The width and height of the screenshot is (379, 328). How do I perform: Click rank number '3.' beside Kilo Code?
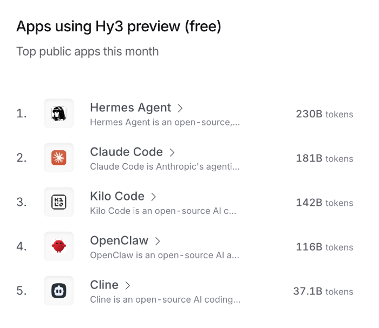point(22,202)
